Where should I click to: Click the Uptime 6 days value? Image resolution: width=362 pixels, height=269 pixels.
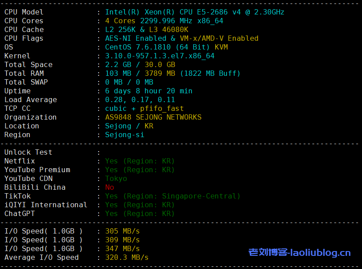[149, 91]
